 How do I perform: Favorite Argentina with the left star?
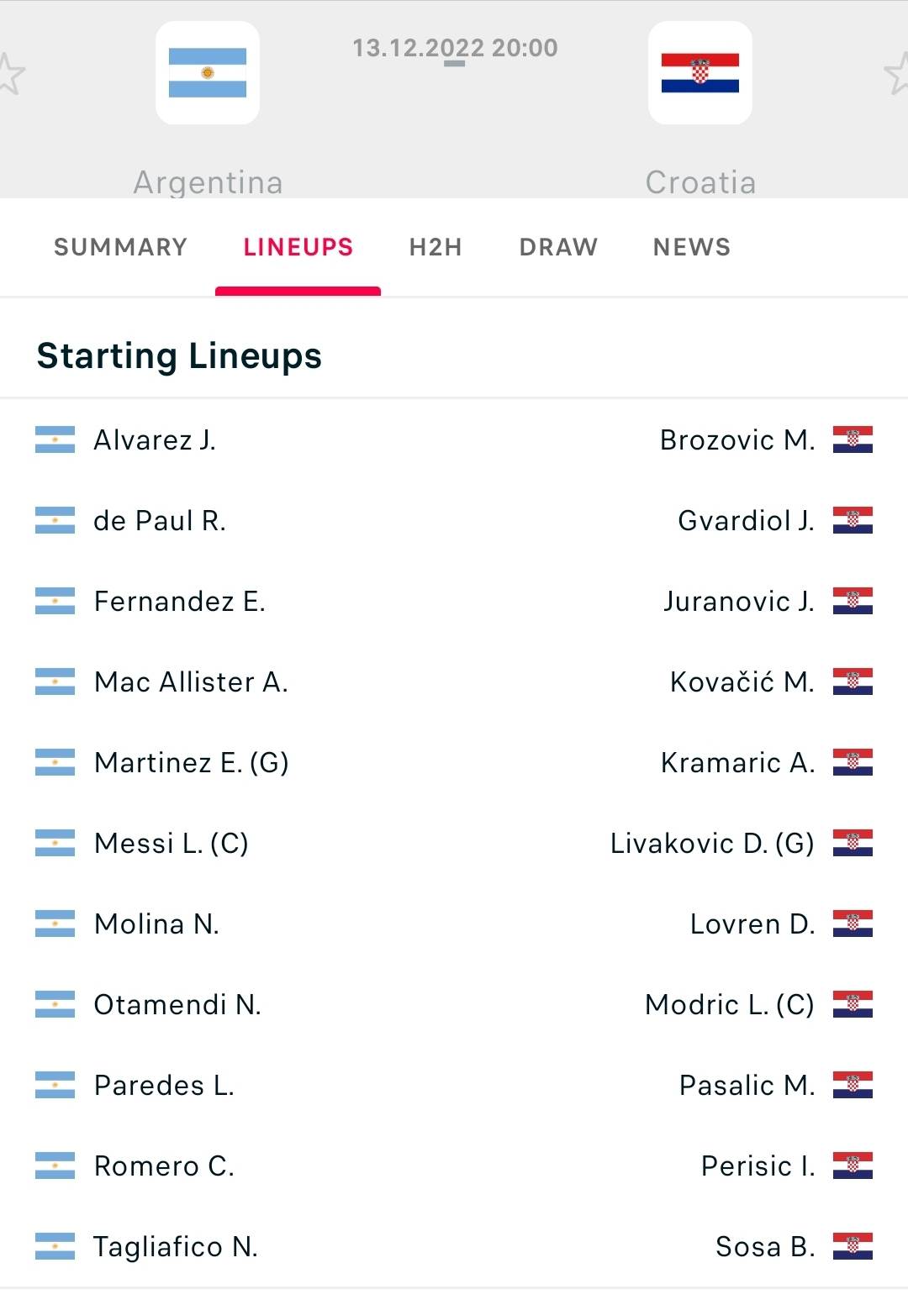10,73
